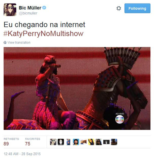Open the first retweeter avatar with sunglasses

click(x=53, y=142)
